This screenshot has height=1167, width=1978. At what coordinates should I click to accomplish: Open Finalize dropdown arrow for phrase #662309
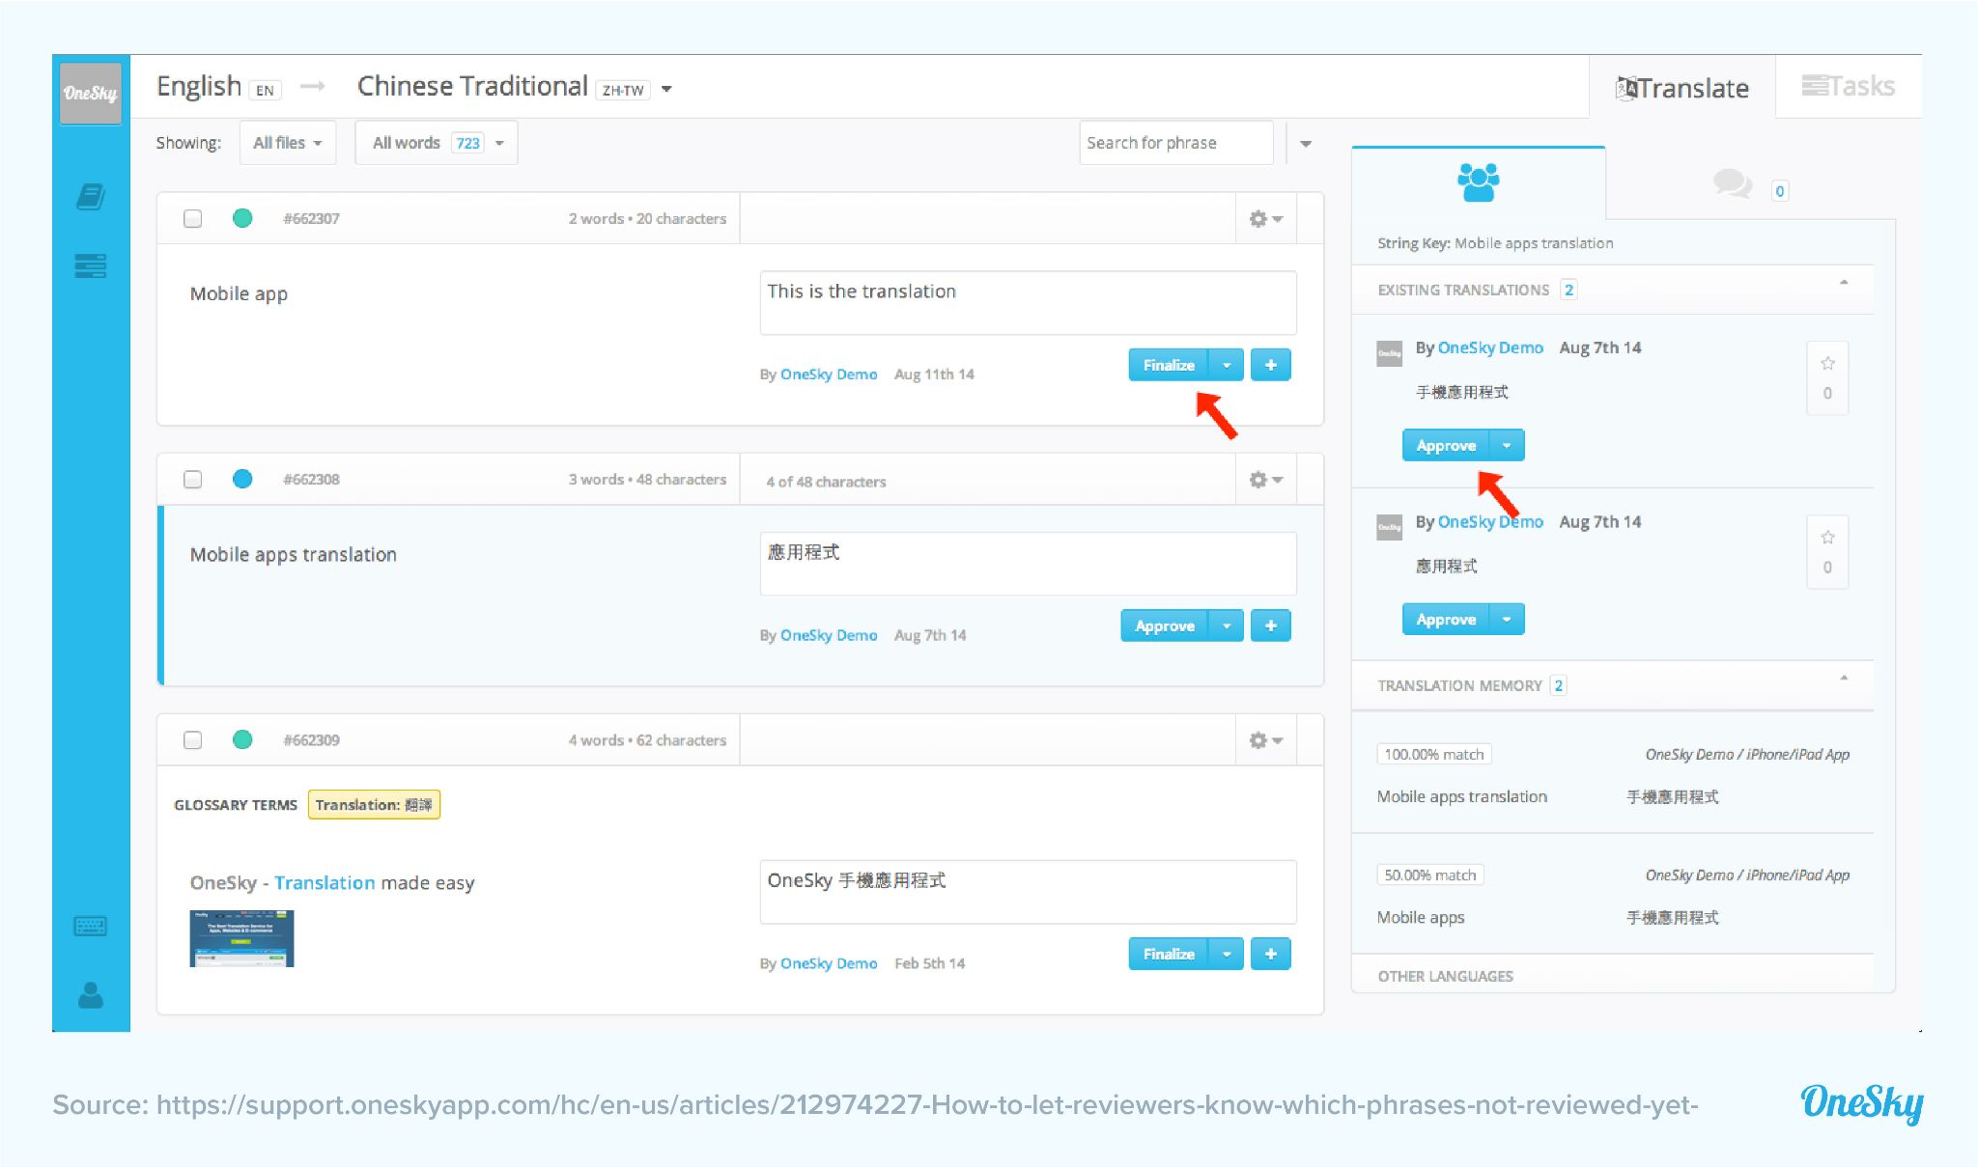pyautogui.click(x=1227, y=954)
